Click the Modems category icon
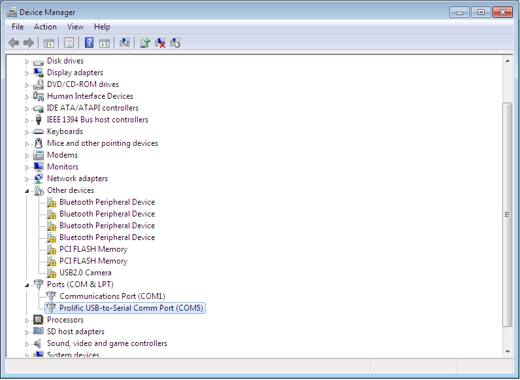This screenshot has width=520, height=380. (x=39, y=155)
